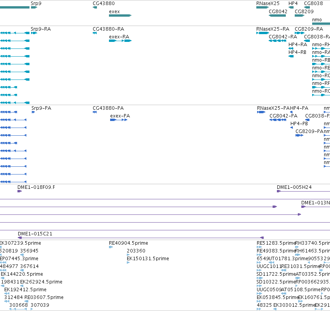Open the exex gene feature bar
This screenshot has height=311, width=330.
click(x=120, y=16)
